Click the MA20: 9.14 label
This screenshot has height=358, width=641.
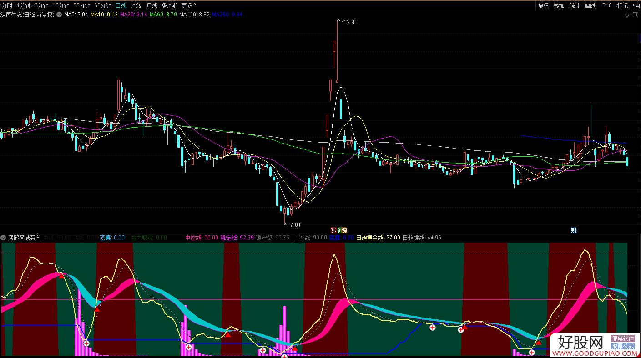(134, 15)
